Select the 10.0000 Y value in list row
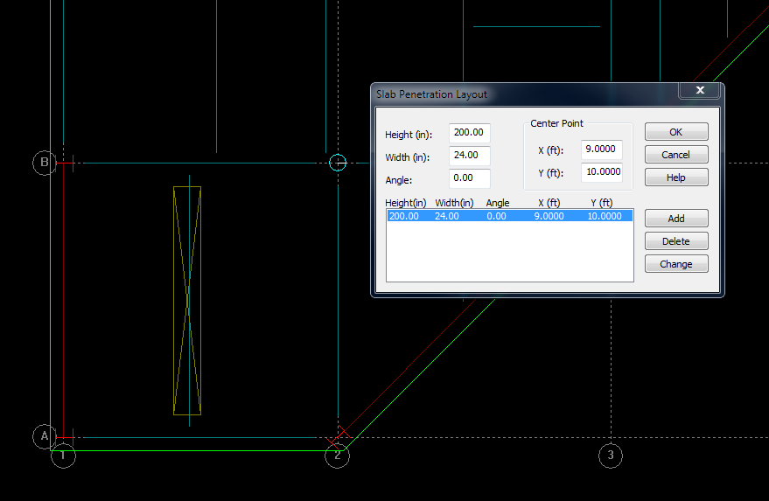 tap(605, 216)
